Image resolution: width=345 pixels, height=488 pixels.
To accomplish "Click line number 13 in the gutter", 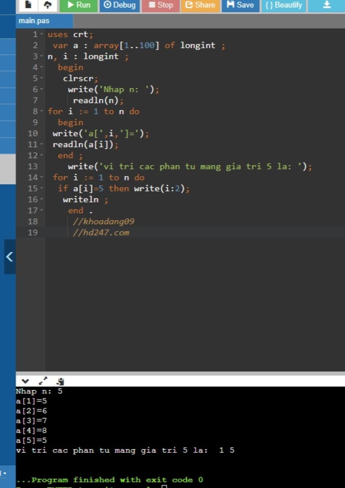I will pyautogui.click(x=33, y=167).
